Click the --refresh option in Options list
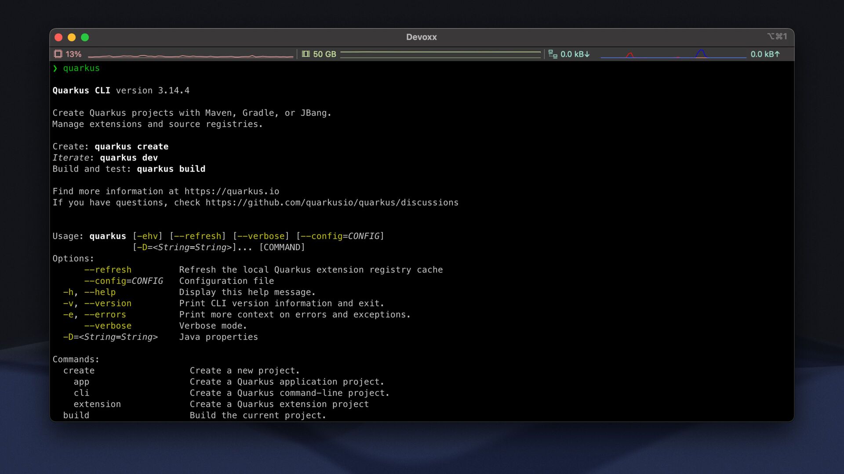 click(108, 270)
